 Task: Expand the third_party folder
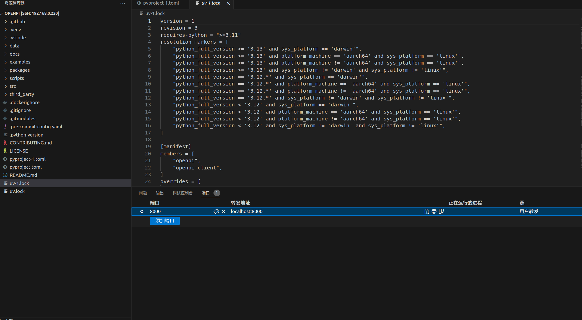pyautogui.click(x=22, y=94)
